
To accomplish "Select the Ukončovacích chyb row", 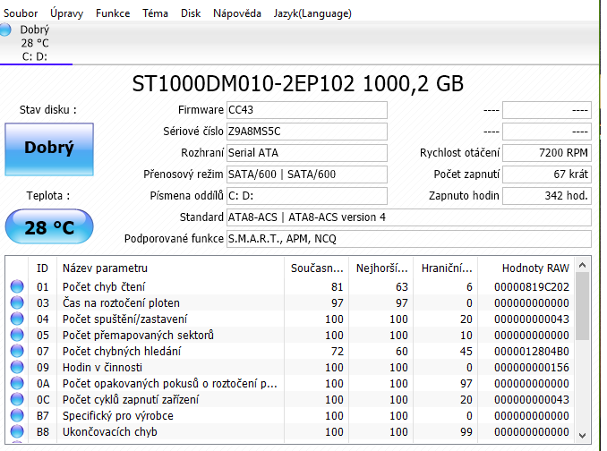I will pos(290,431).
